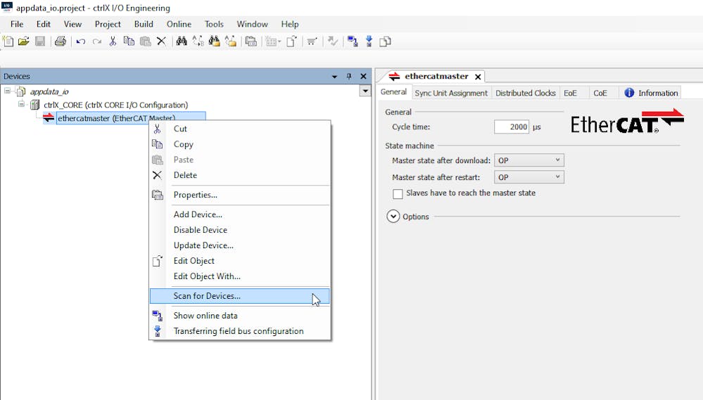This screenshot has height=400, width=703.
Task: Click the blue Information tab icon
Action: [630, 93]
